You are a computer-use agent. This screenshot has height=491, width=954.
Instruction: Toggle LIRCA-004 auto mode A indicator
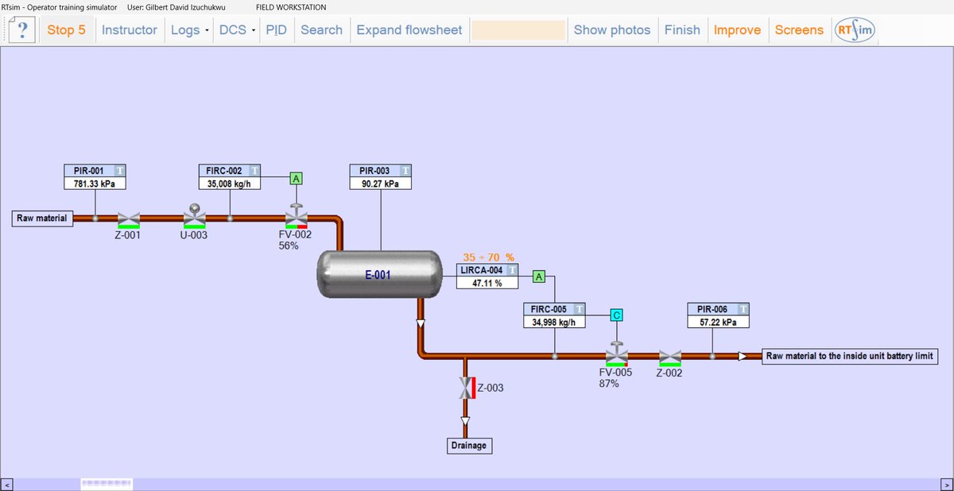[x=538, y=276]
